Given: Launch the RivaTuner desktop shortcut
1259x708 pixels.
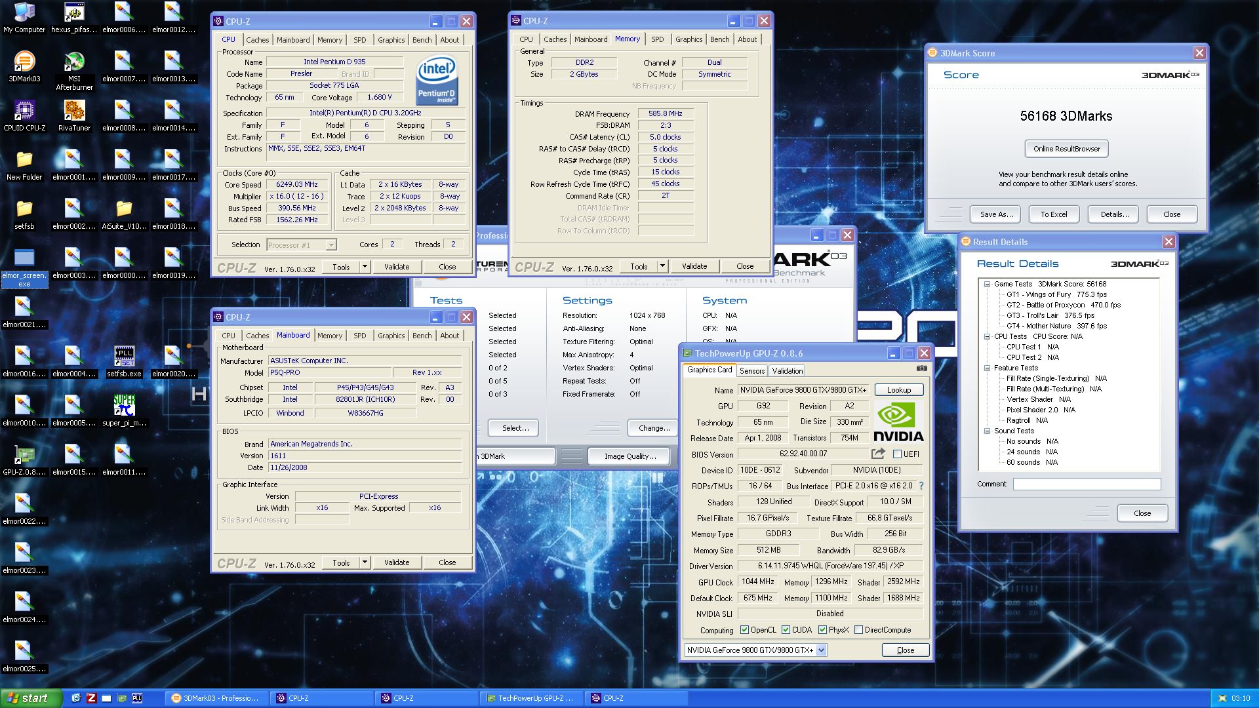Looking at the screenshot, I should coord(74,117).
